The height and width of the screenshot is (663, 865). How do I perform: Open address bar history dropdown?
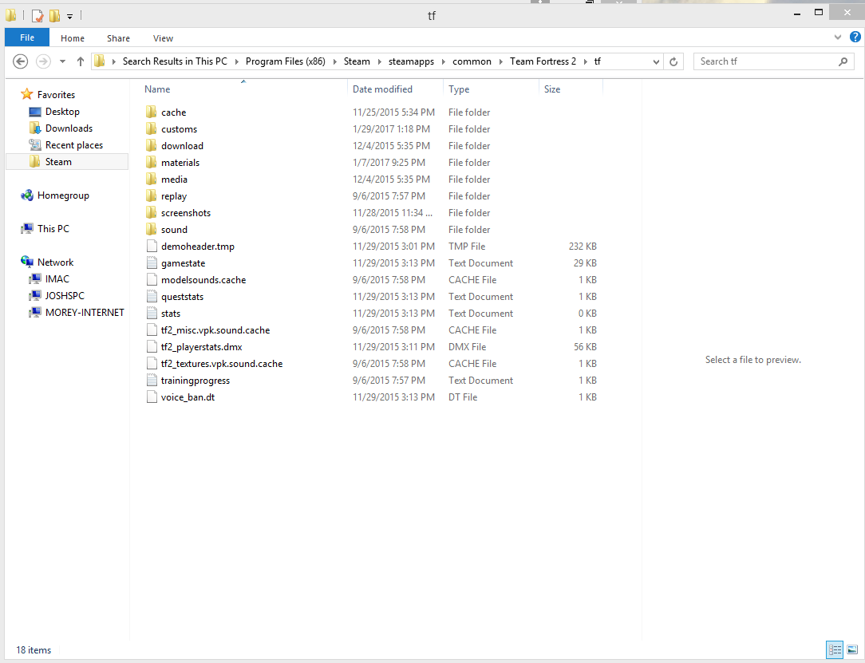[656, 61]
